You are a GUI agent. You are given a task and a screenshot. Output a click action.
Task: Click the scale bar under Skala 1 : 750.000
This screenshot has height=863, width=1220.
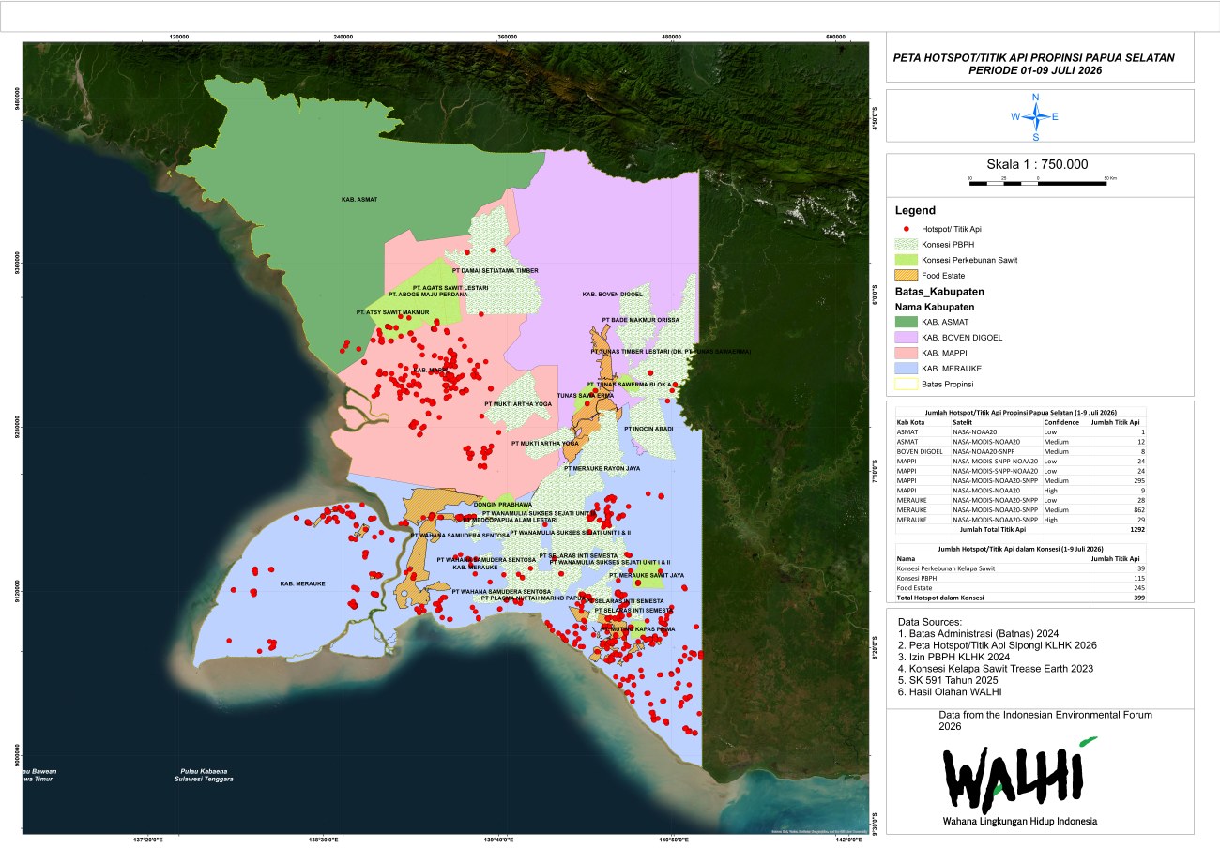pos(1038,183)
